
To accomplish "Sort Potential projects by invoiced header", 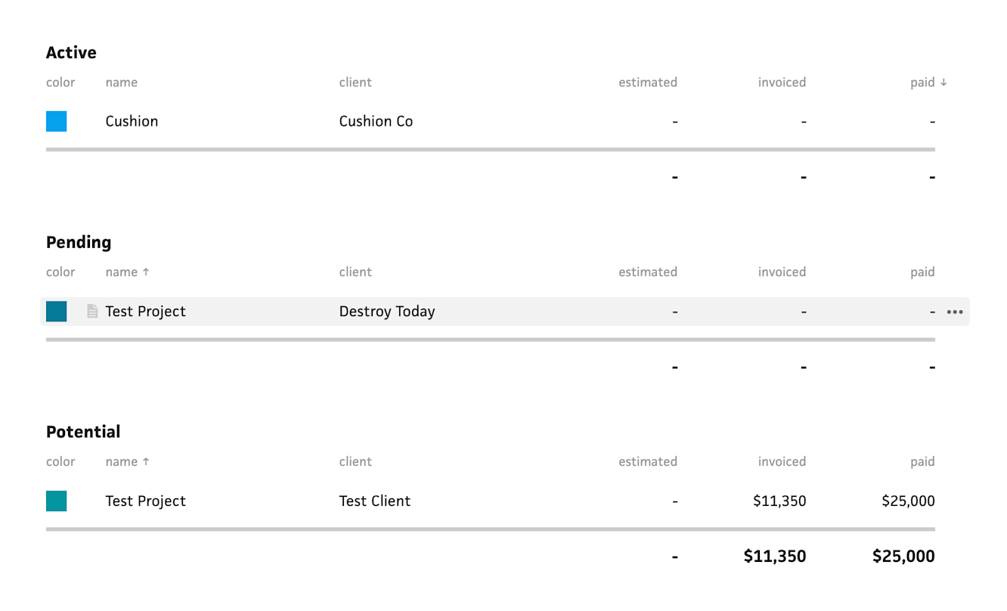I will (x=782, y=462).
